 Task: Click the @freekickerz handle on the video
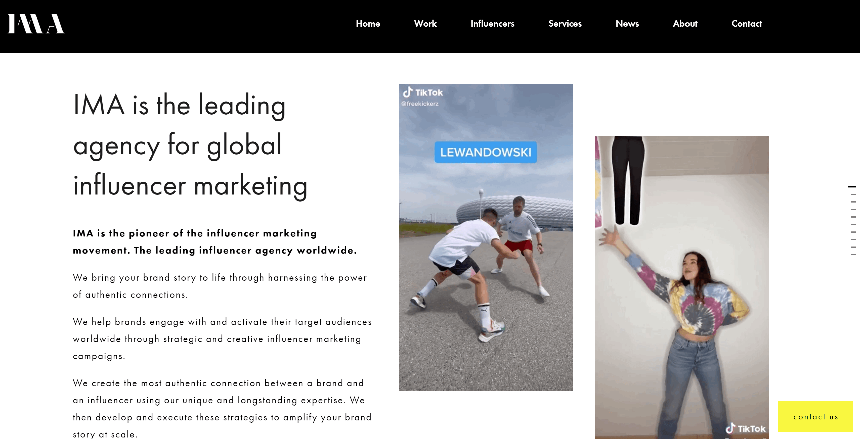[x=420, y=104]
